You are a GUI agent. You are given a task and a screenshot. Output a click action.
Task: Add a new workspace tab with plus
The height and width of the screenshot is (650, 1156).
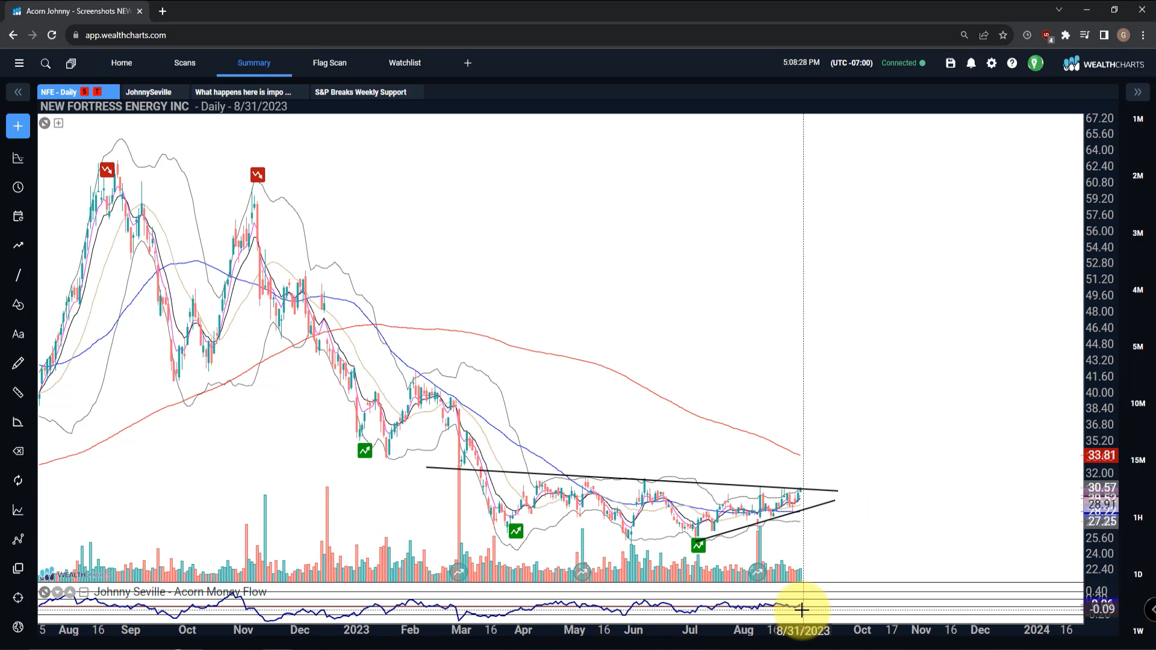point(468,63)
